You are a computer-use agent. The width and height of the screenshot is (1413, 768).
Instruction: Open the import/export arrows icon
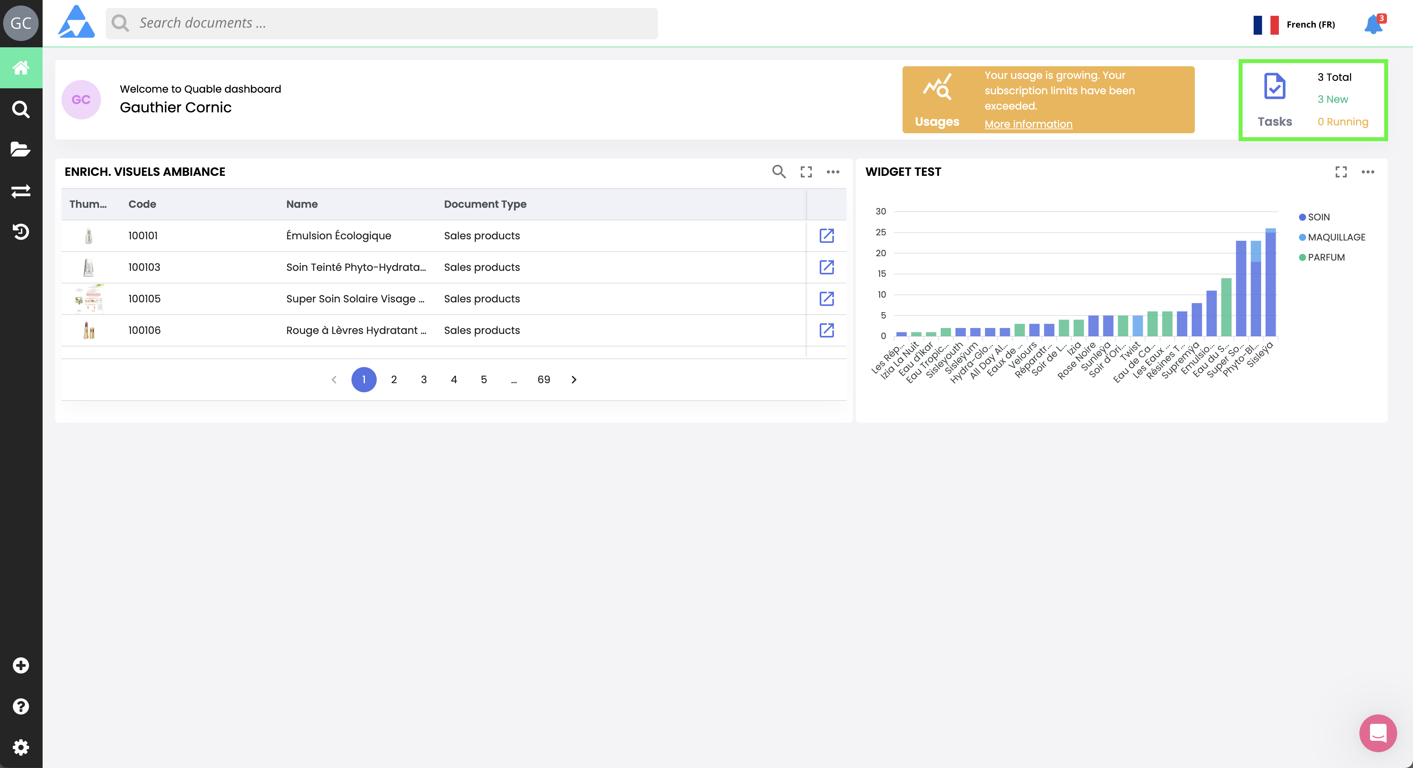pos(21,191)
